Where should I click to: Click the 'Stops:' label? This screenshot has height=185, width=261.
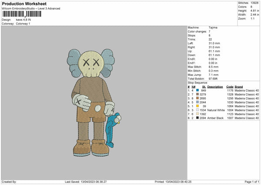click(192, 36)
